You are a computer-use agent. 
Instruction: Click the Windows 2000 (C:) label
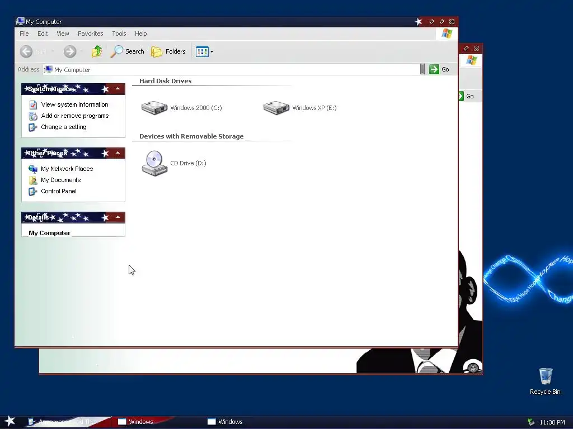pyautogui.click(x=196, y=108)
